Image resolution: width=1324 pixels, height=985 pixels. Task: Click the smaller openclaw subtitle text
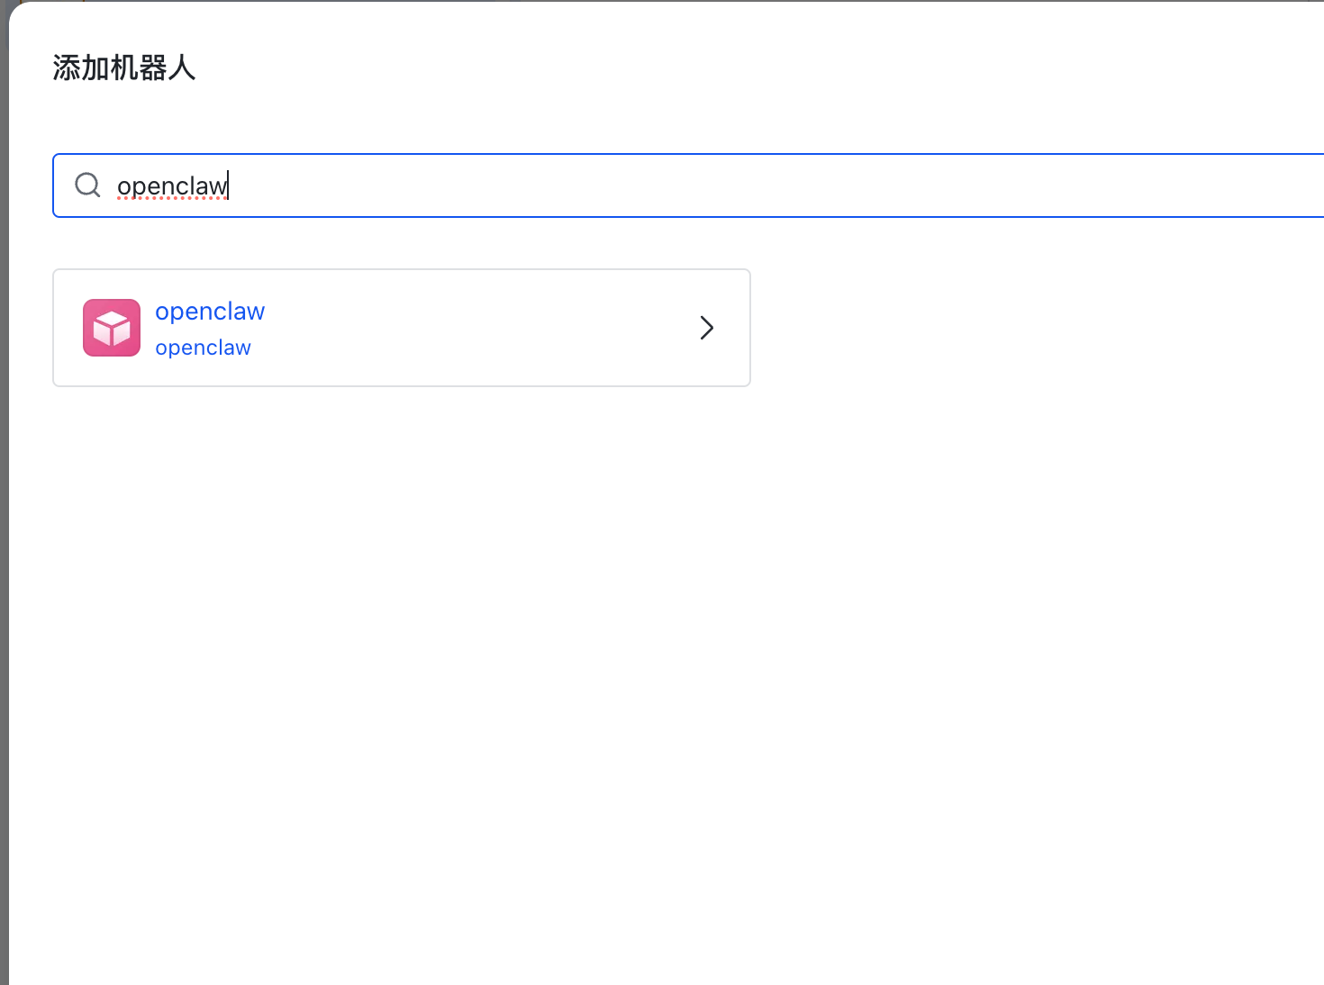coord(203,348)
